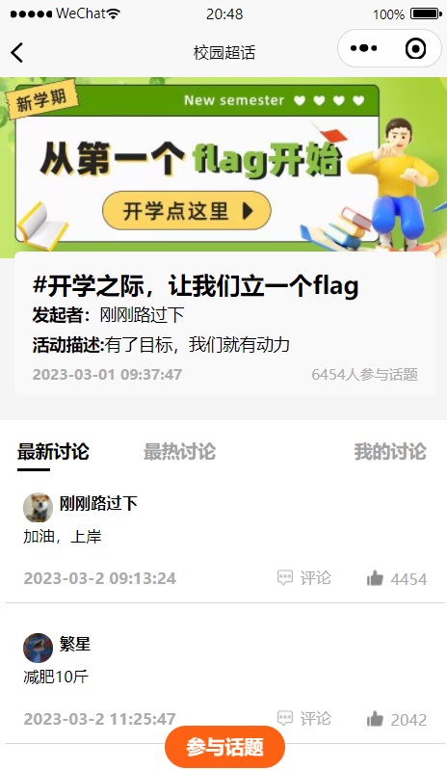Open 繁星's profile avatar

pyautogui.click(x=38, y=648)
